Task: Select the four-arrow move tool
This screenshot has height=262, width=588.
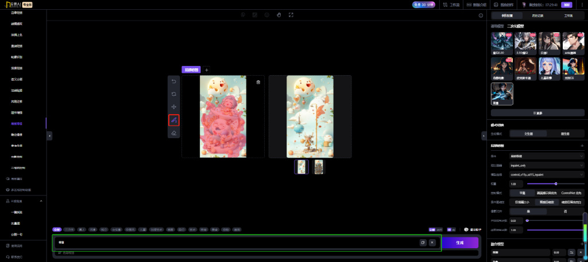Action: [x=173, y=107]
